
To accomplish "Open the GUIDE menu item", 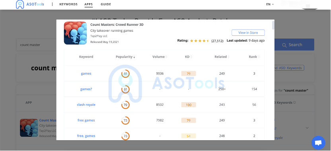I will [106, 4].
